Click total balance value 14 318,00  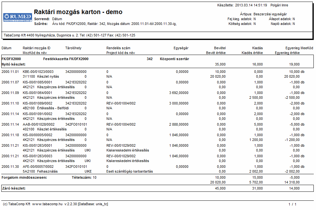click(x=292, y=182)
